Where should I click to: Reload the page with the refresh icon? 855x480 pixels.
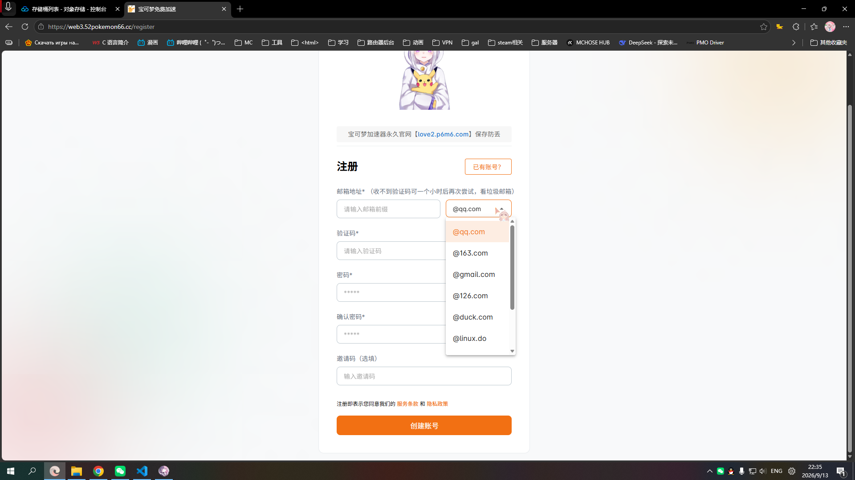pyautogui.click(x=25, y=27)
